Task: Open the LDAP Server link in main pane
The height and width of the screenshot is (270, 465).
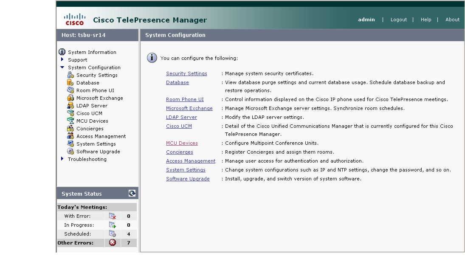Action: pyautogui.click(x=181, y=117)
